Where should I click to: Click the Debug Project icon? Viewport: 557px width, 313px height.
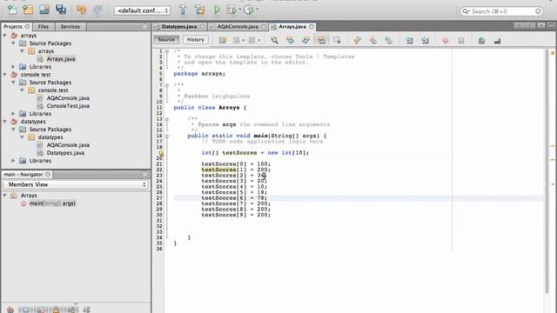point(232,10)
